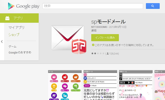
Task: Open first screenshot showing mail menu icons
Action: [65, 85]
